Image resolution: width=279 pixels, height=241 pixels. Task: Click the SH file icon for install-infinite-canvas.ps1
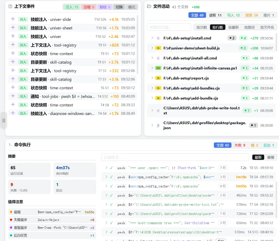click(158, 68)
